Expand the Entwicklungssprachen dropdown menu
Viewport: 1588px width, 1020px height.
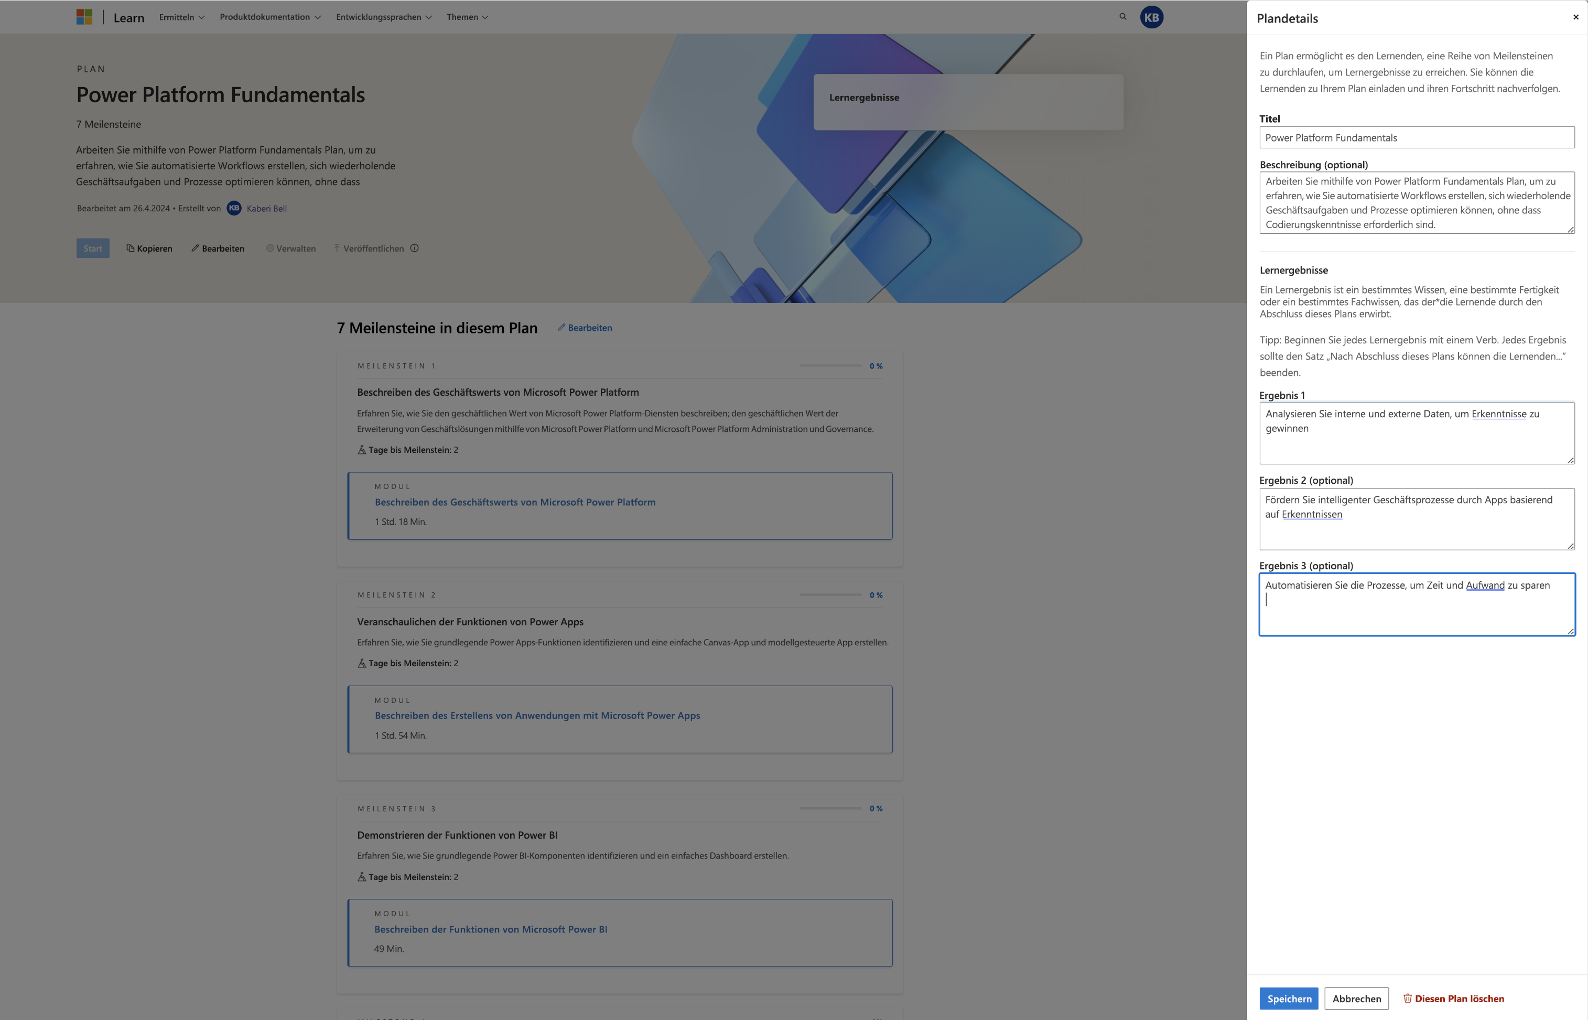click(382, 16)
